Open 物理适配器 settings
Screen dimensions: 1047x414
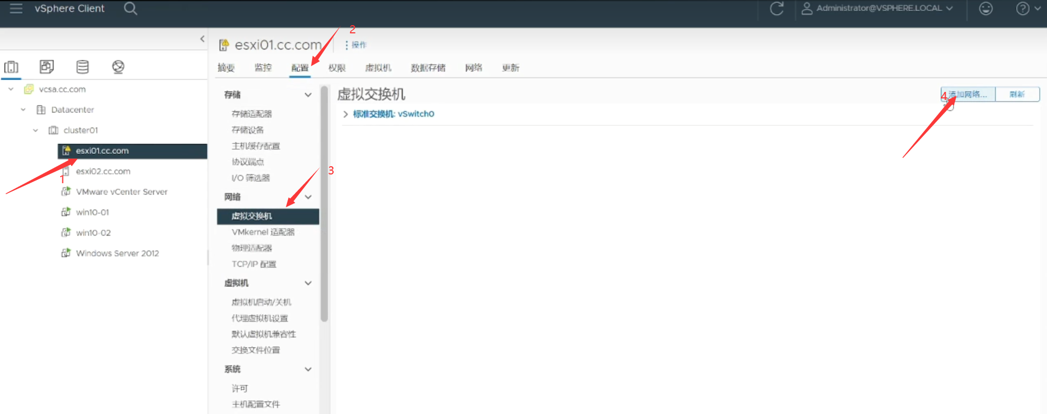252,248
